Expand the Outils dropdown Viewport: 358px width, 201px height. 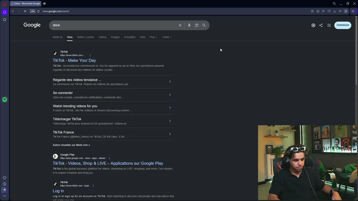coord(167,37)
